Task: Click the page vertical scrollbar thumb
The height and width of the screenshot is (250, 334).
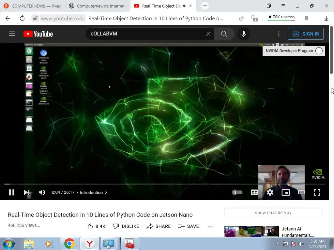Action: point(331,50)
